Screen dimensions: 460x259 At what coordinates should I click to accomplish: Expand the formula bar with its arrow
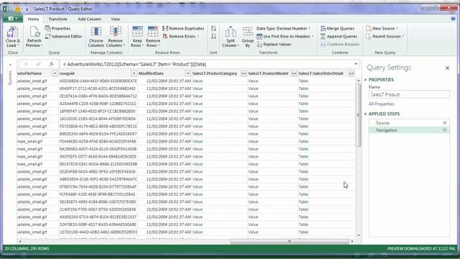pyautogui.click(x=356, y=64)
